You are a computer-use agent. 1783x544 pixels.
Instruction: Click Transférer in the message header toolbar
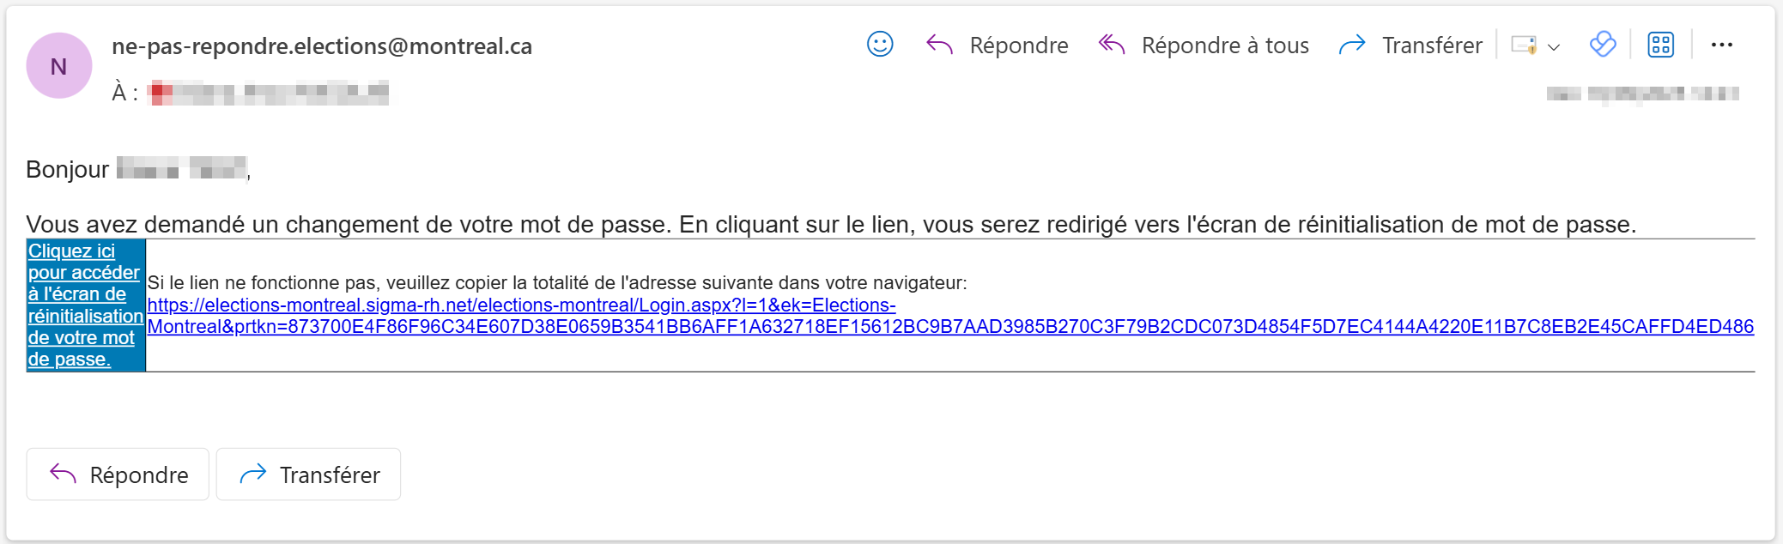pyautogui.click(x=1410, y=45)
